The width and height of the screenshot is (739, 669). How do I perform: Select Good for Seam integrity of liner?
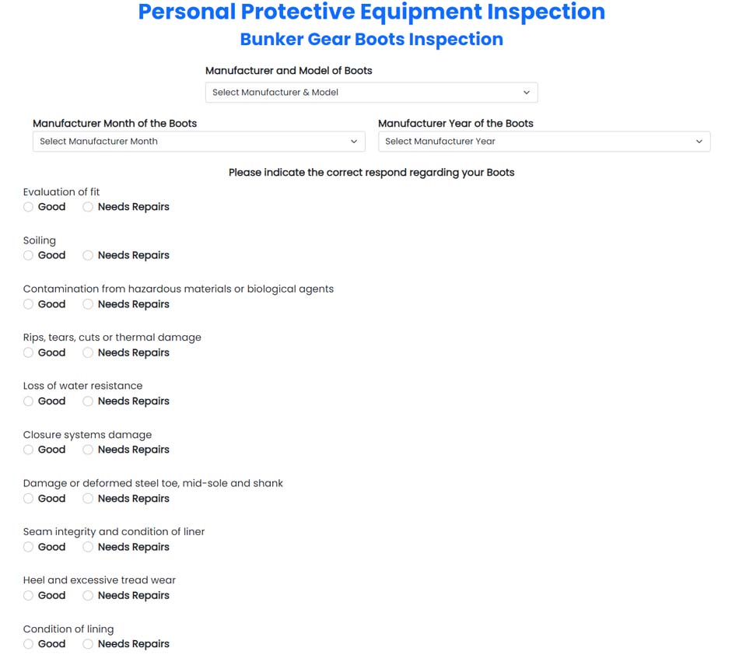click(28, 546)
